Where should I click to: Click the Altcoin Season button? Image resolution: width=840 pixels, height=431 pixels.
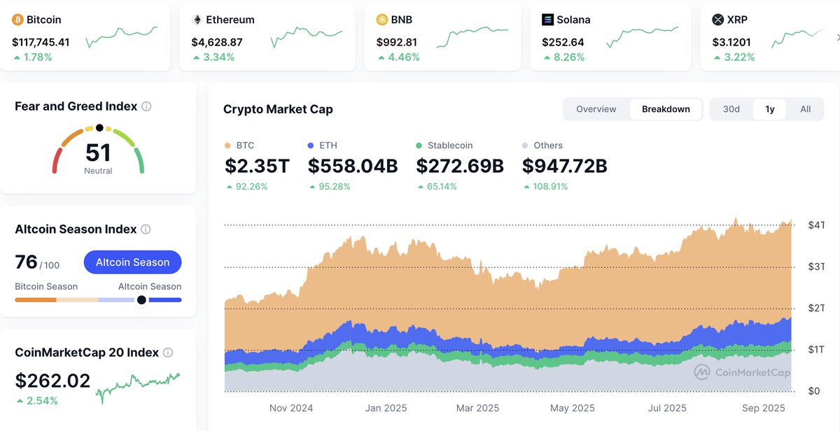point(133,262)
